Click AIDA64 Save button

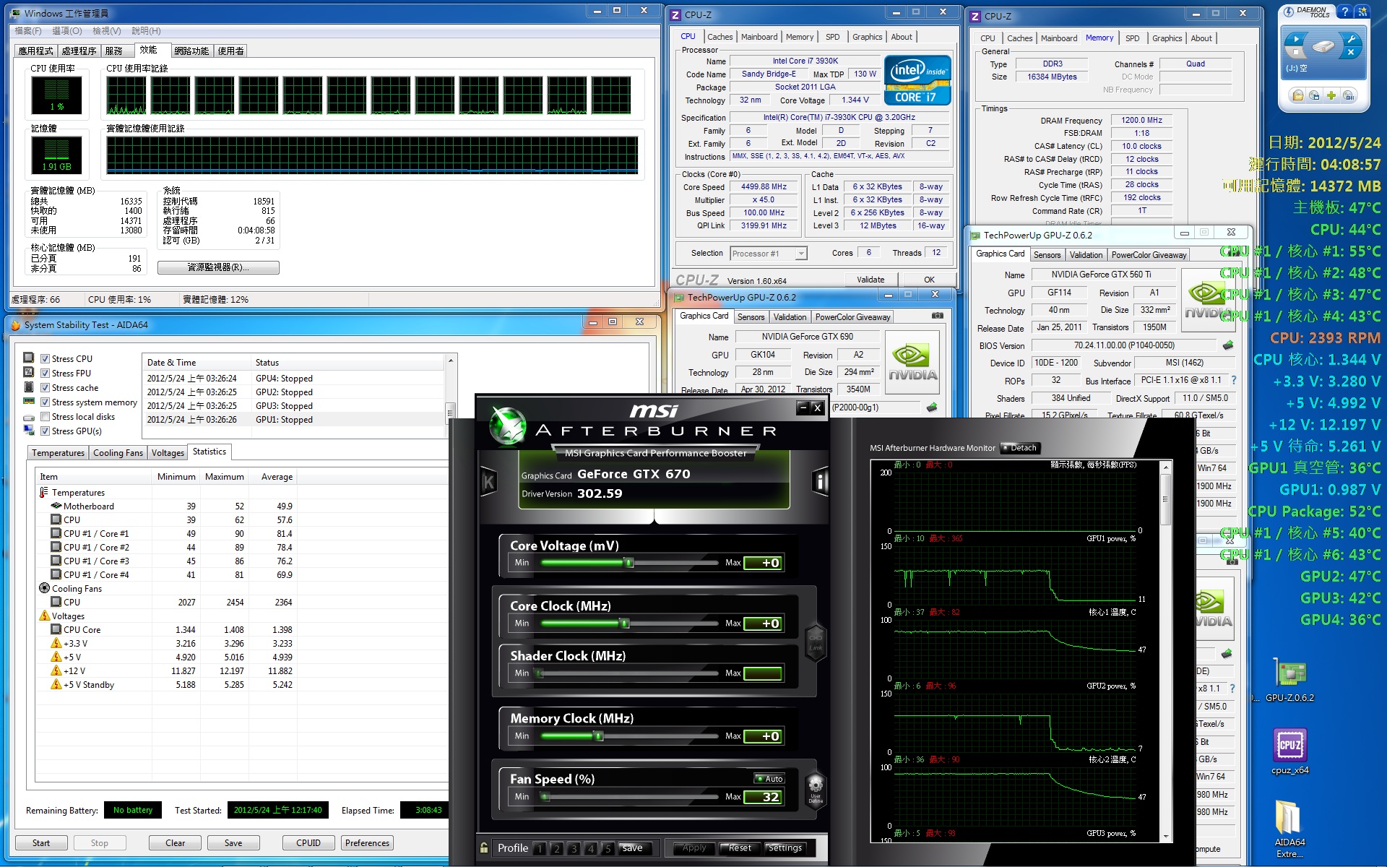tap(233, 843)
